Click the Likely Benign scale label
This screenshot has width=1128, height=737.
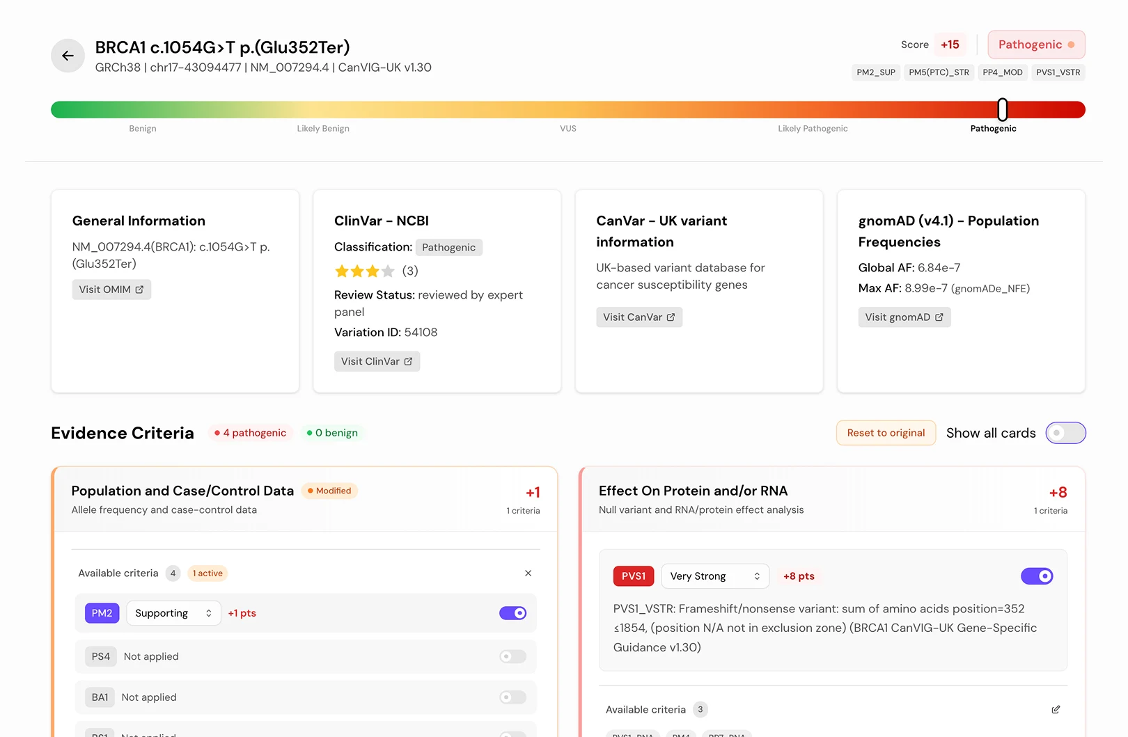point(323,129)
